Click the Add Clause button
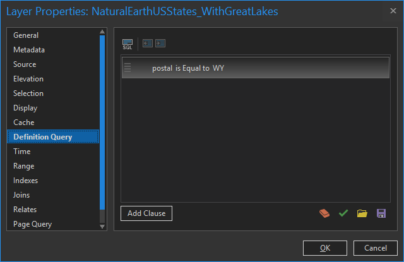Screen dimensions: 404x262 (146, 213)
